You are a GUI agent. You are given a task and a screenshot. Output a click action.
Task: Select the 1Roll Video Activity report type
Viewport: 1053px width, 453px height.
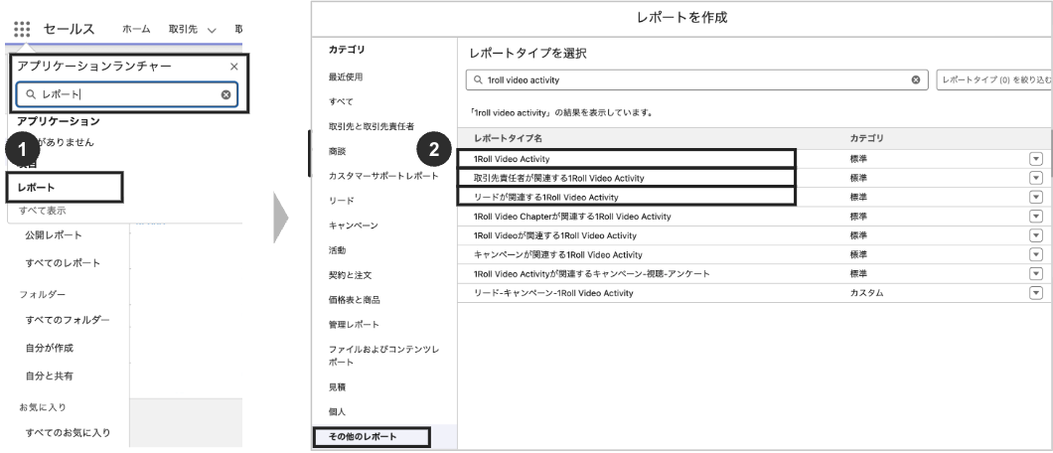pos(511,159)
